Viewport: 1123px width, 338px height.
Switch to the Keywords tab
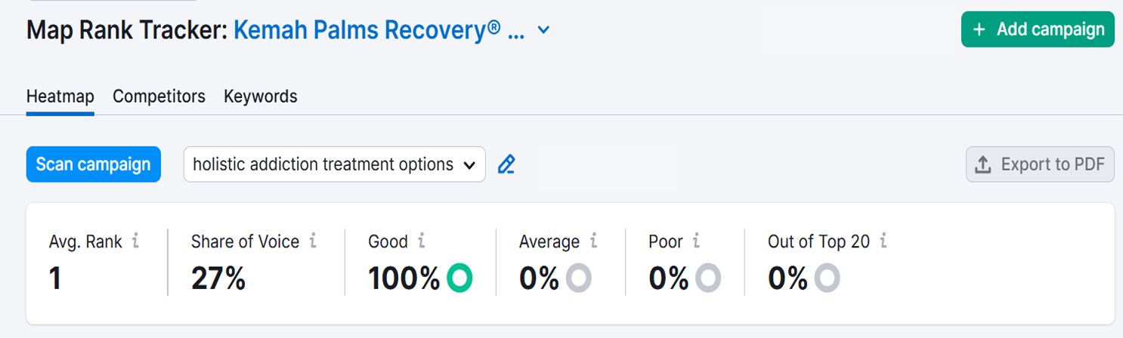260,97
